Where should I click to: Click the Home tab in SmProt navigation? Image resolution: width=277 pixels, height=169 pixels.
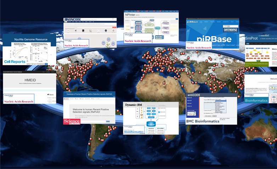pyautogui.click(x=248, y=44)
